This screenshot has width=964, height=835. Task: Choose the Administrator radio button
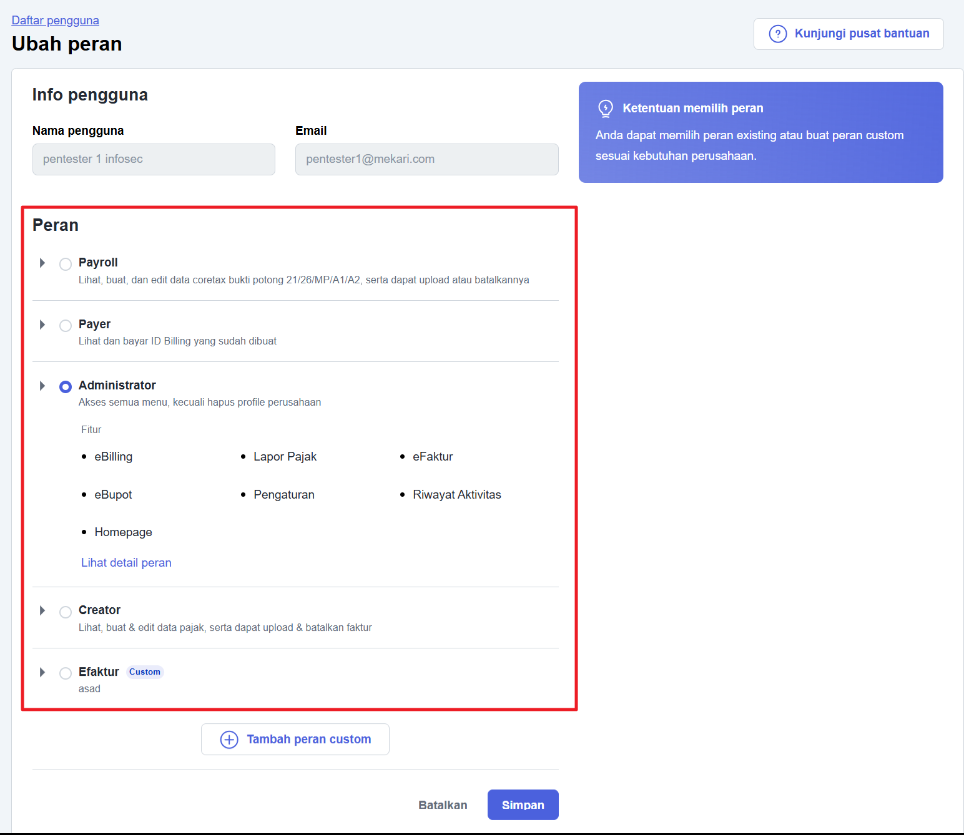pyautogui.click(x=66, y=387)
